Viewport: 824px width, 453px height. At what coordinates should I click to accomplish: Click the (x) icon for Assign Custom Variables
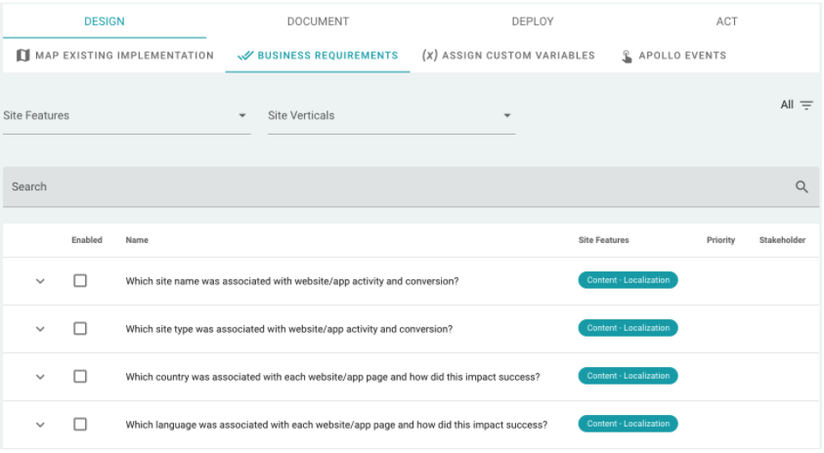click(x=429, y=56)
